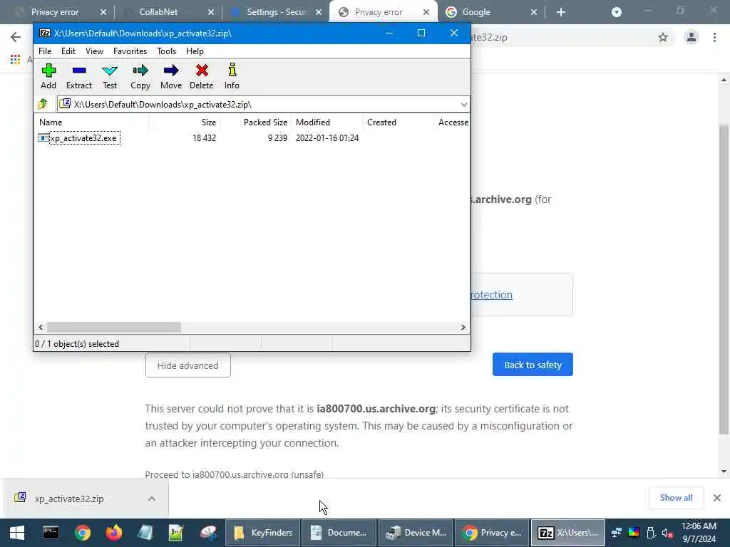730x547 pixels.
Task: Click the network tray icon
Action: (617, 533)
